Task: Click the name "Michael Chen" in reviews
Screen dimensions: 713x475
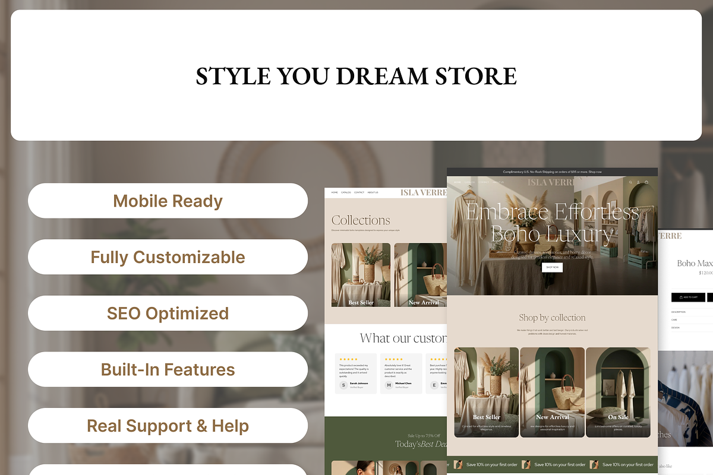Action: 403,383
